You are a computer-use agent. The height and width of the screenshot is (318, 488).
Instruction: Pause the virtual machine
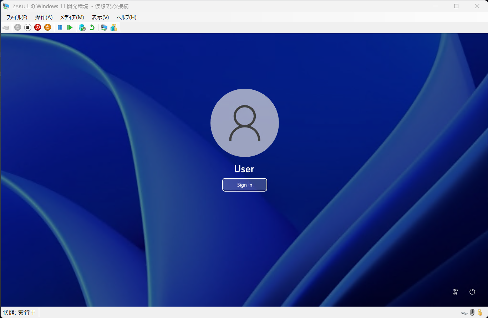tap(60, 27)
